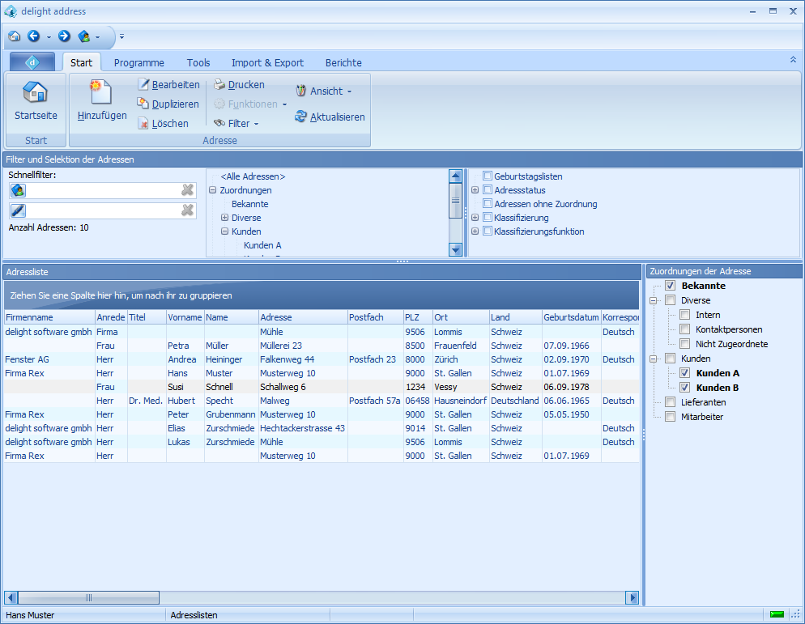Click the Bearbeiten edit icon
The width and height of the screenshot is (805, 624).
tap(143, 85)
